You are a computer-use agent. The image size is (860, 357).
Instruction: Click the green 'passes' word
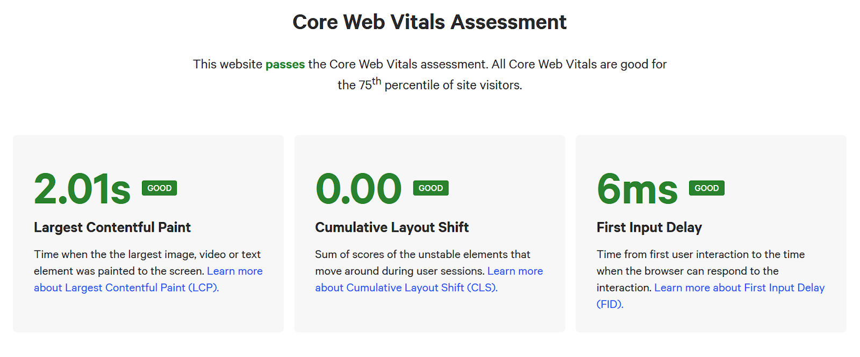click(x=285, y=65)
